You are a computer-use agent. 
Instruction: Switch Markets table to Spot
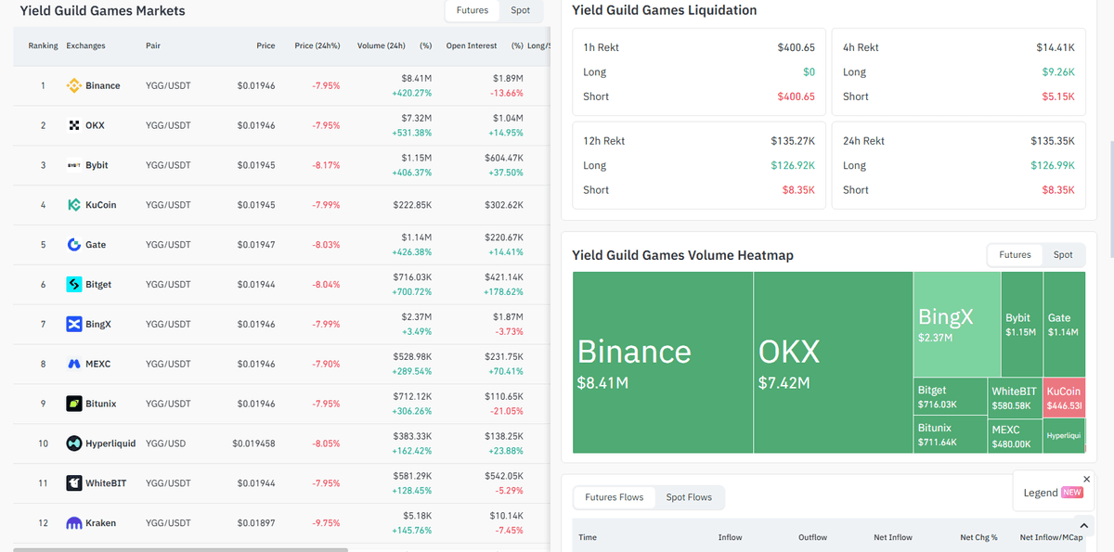point(521,10)
